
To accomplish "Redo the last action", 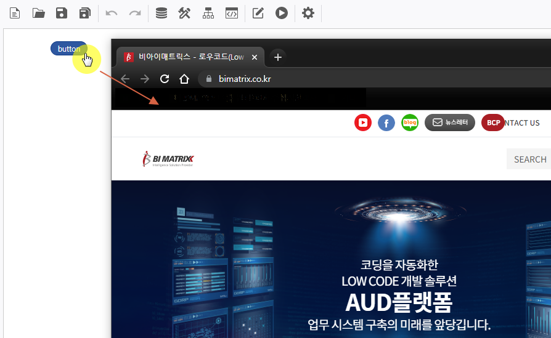I will (x=135, y=14).
